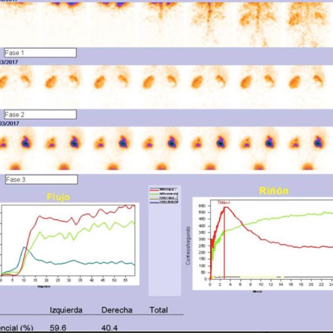Viewport: 333px width, 333px height.
Task: Select the 40.4 percentage value
Action: pyautogui.click(x=109, y=328)
